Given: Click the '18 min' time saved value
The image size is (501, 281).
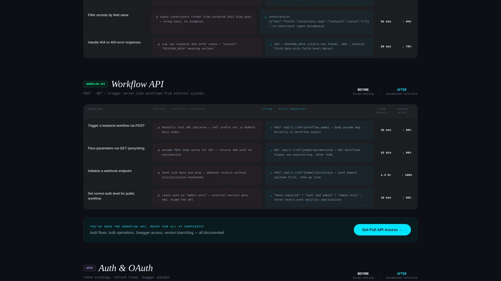Looking at the screenshot, I should click(x=386, y=198).
